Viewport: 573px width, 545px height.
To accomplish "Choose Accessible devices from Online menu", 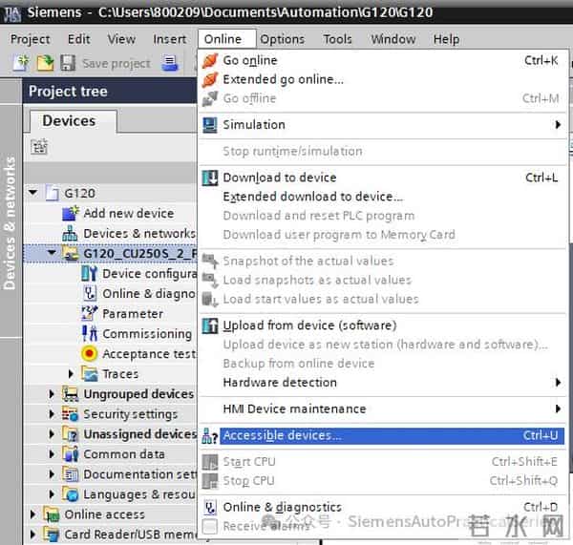I will [282, 435].
